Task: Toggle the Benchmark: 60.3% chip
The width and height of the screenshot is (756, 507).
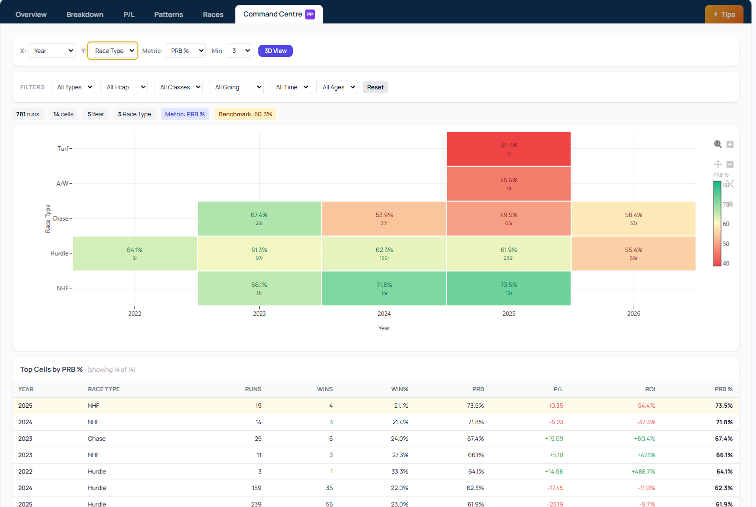Action: (x=245, y=114)
